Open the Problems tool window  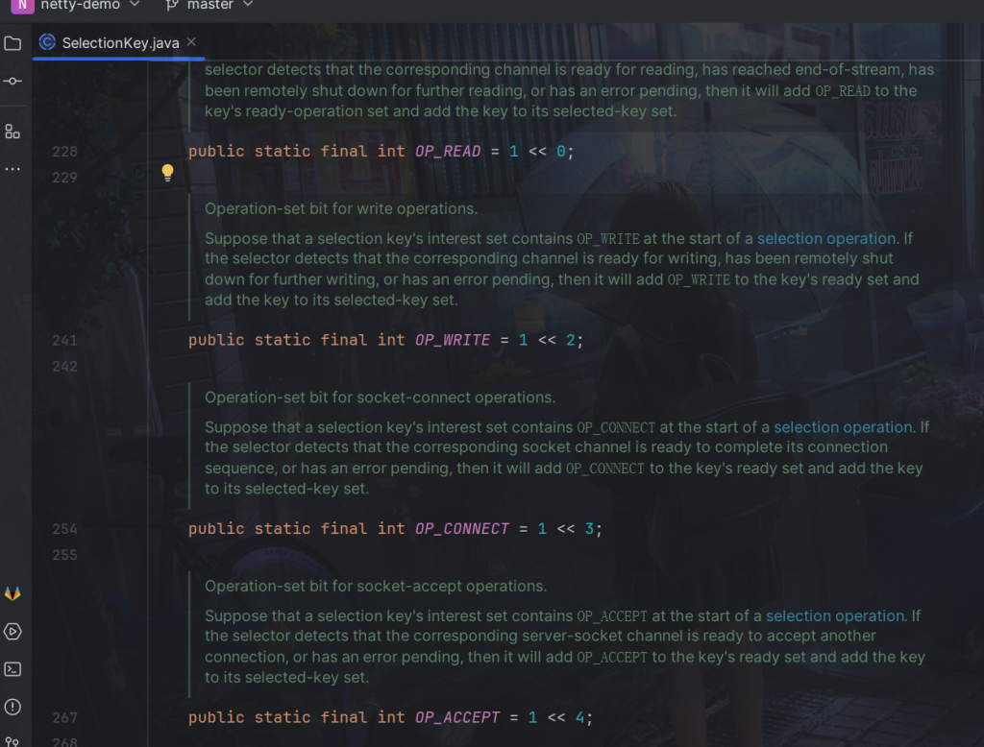coord(12,708)
